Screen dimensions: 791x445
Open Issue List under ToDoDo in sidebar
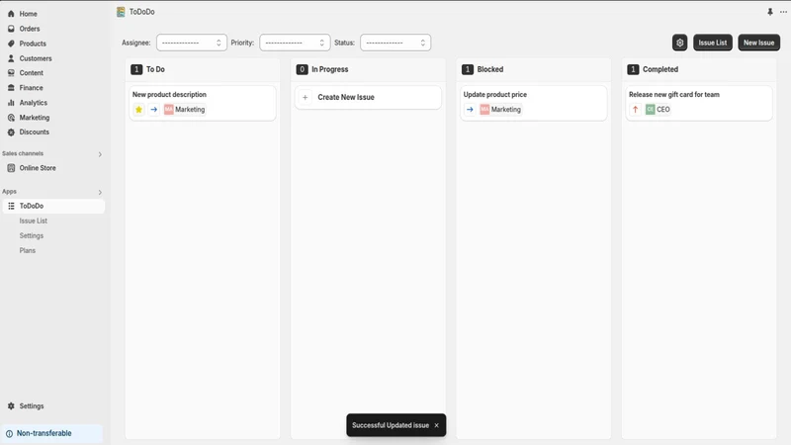[34, 221]
